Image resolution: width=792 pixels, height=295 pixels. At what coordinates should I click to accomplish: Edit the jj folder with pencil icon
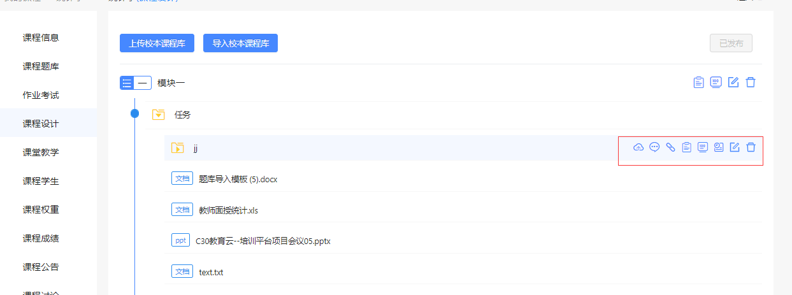pos(734,147)
